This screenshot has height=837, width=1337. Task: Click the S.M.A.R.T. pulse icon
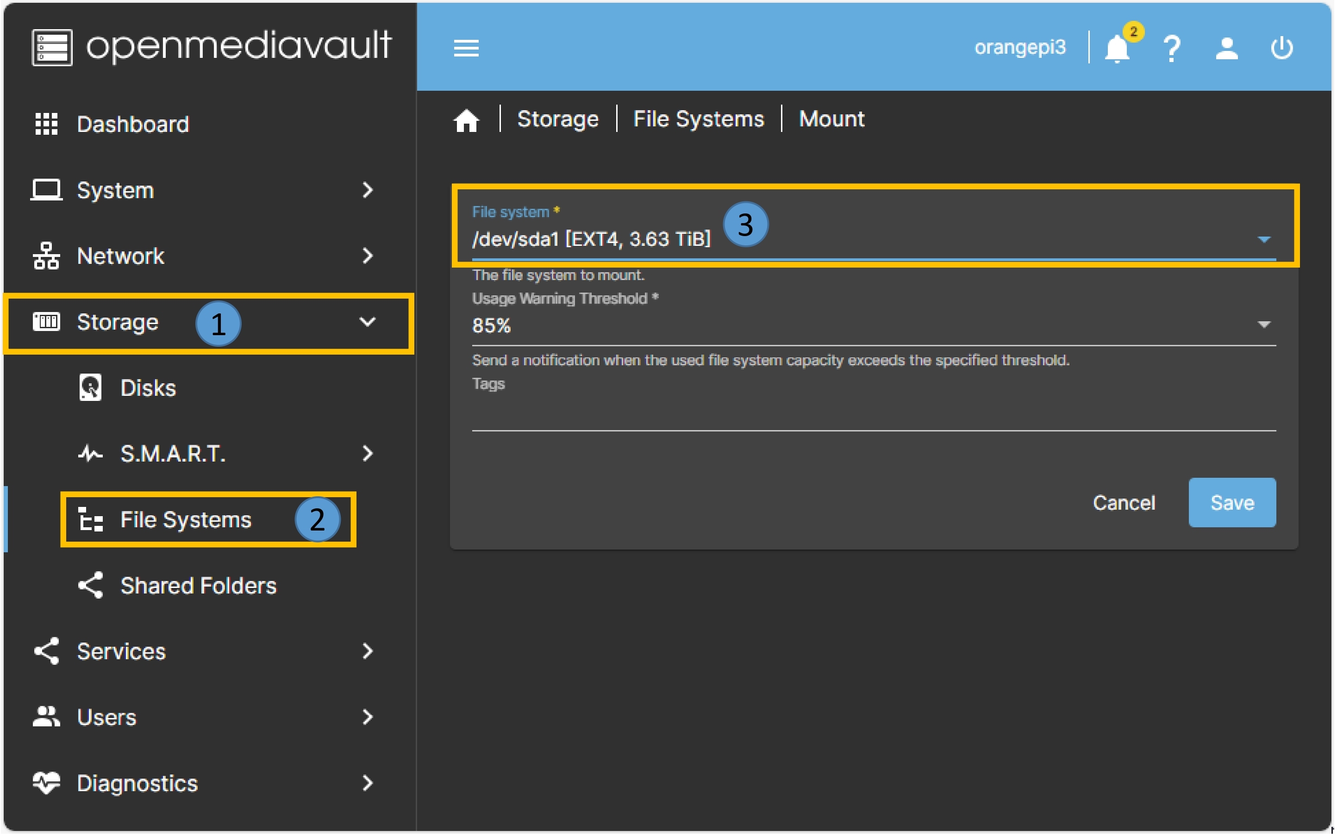90,454
